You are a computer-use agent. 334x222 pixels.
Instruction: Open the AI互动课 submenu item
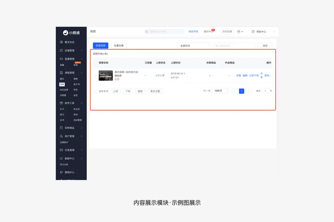(x=64, y=90)
